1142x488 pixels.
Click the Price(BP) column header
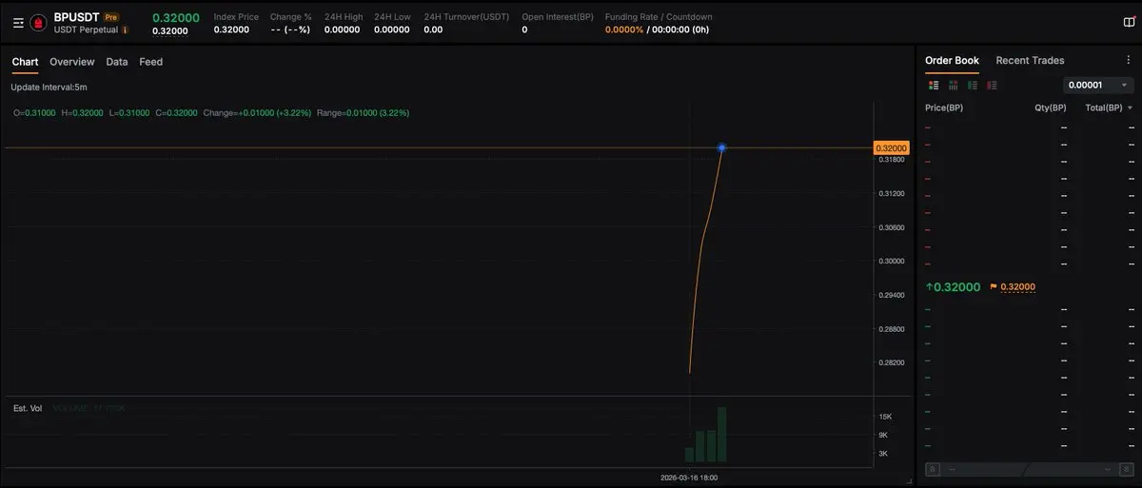(x=944, y=107)
